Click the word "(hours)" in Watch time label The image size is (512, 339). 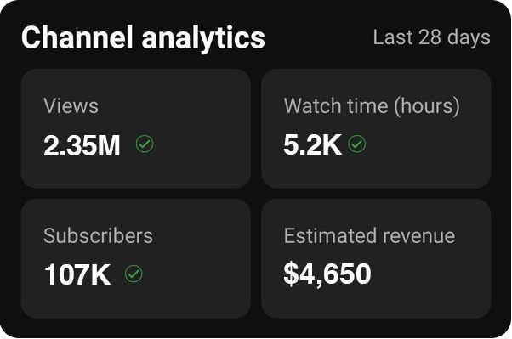pos(427,106)
